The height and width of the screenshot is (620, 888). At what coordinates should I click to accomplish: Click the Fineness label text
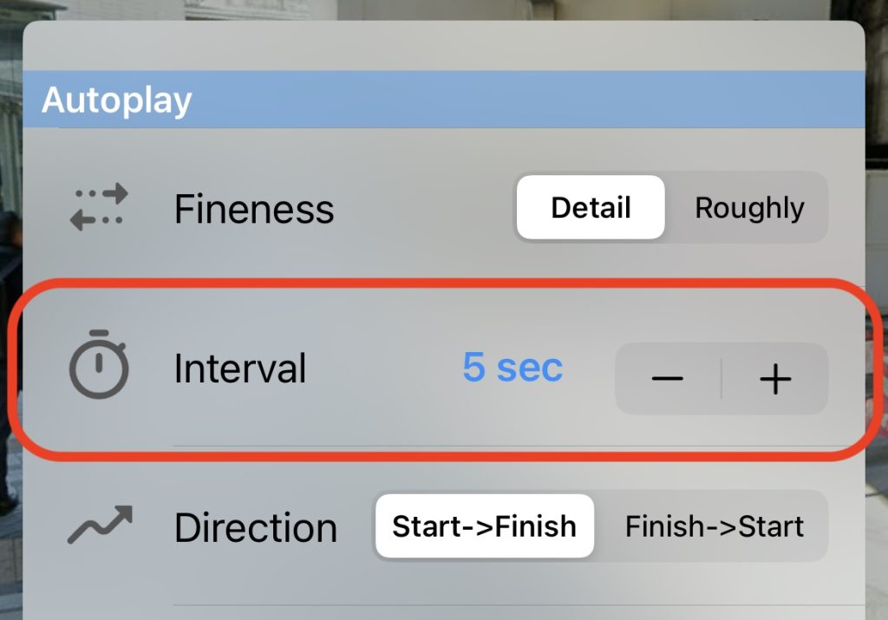[x=254, y=209]
